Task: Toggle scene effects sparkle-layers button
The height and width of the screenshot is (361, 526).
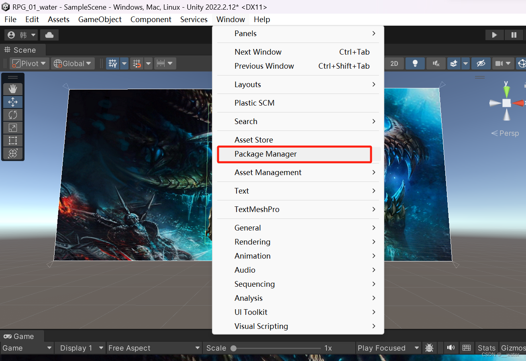Action: click(x=454, y=63)
